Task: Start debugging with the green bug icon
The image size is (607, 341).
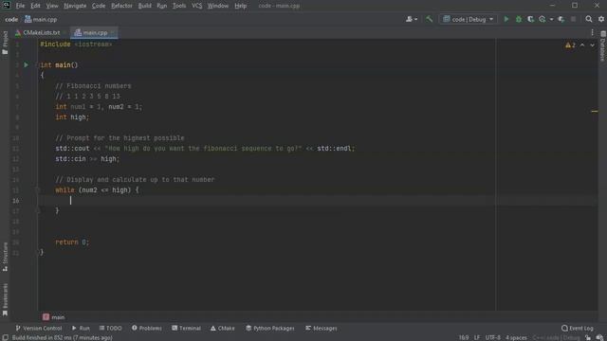Action: (x=519, y=19)
